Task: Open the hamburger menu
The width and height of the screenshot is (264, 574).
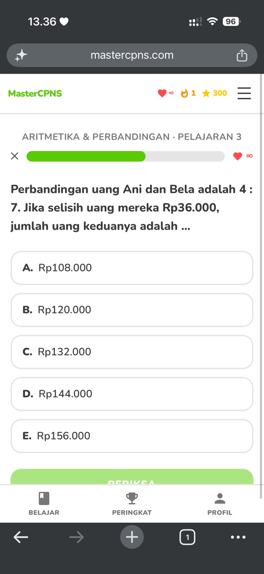Action: (x=244, y=93)
